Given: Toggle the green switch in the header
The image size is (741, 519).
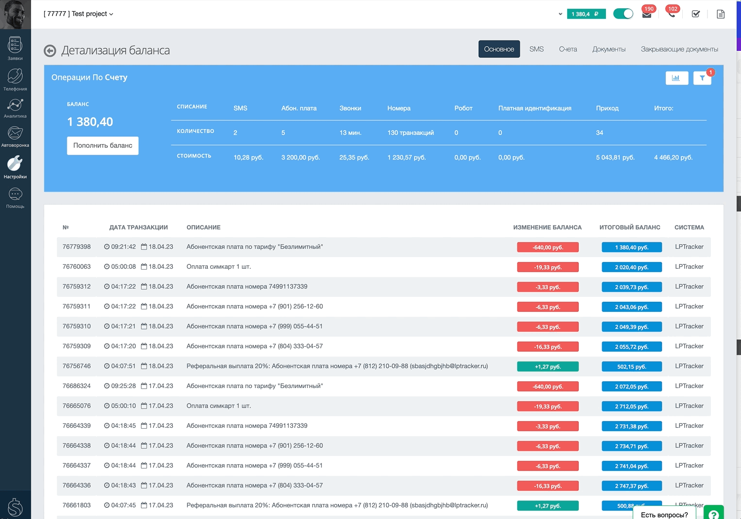Looking at the screenshot, I should [x=623, y=14].
